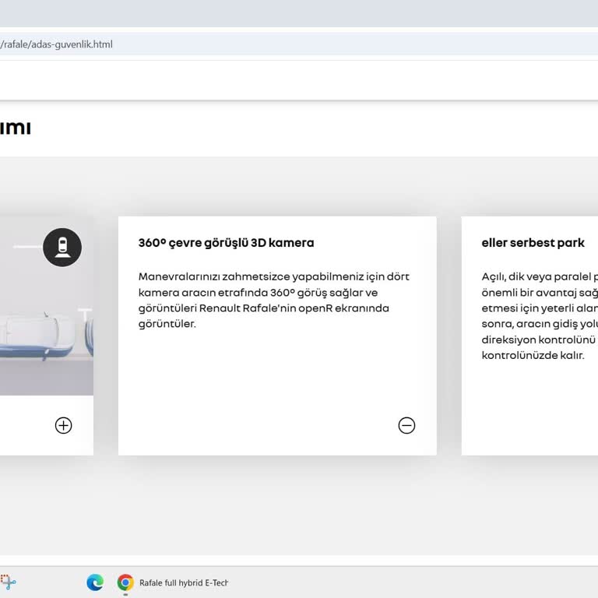Click the white T-shaped marker in the image
This screenshot has width=598, height=598.
(86, 315)
